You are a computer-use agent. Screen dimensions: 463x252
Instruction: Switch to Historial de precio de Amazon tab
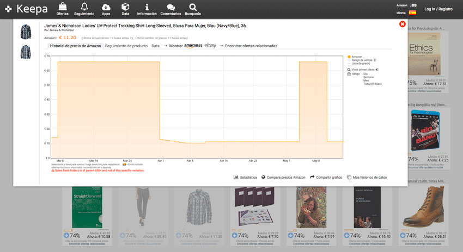75,46
